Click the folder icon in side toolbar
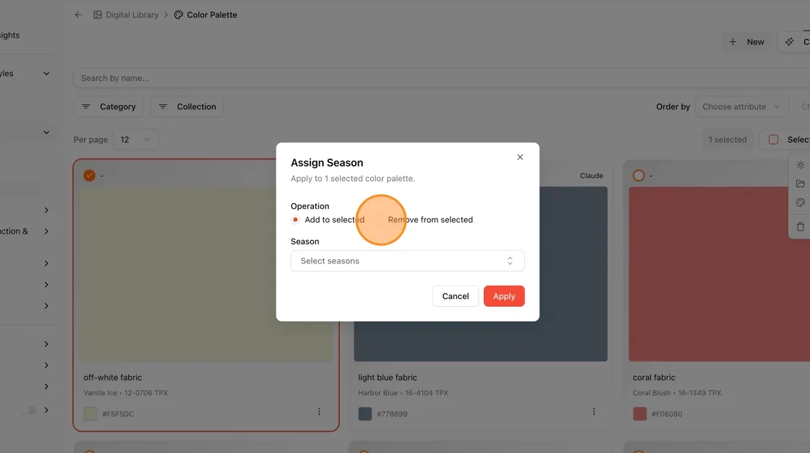The width and height of the screenshot is (810, 453). click(800, 184)
